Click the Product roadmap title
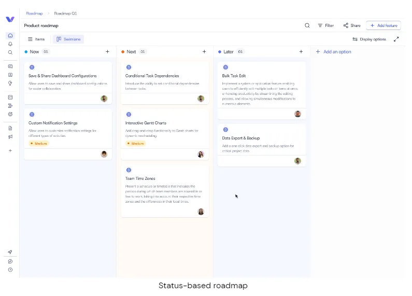412x296 pixels. point(41,25)
